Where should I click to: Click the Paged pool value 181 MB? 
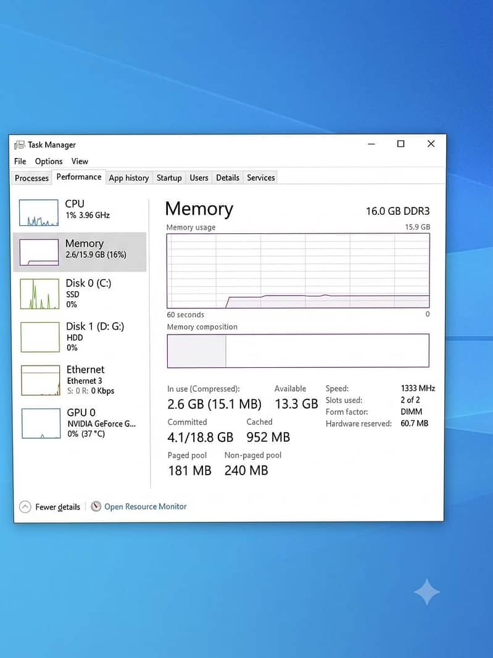tap(189, 470)
